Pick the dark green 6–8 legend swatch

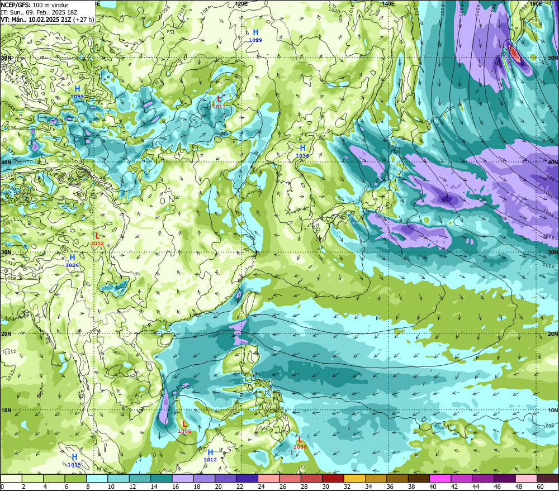75,478
